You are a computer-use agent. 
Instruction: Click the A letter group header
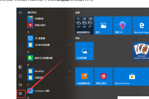[x=28, y=52]
